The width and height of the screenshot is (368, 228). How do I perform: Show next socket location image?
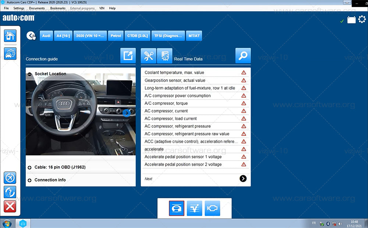[127, 113]
